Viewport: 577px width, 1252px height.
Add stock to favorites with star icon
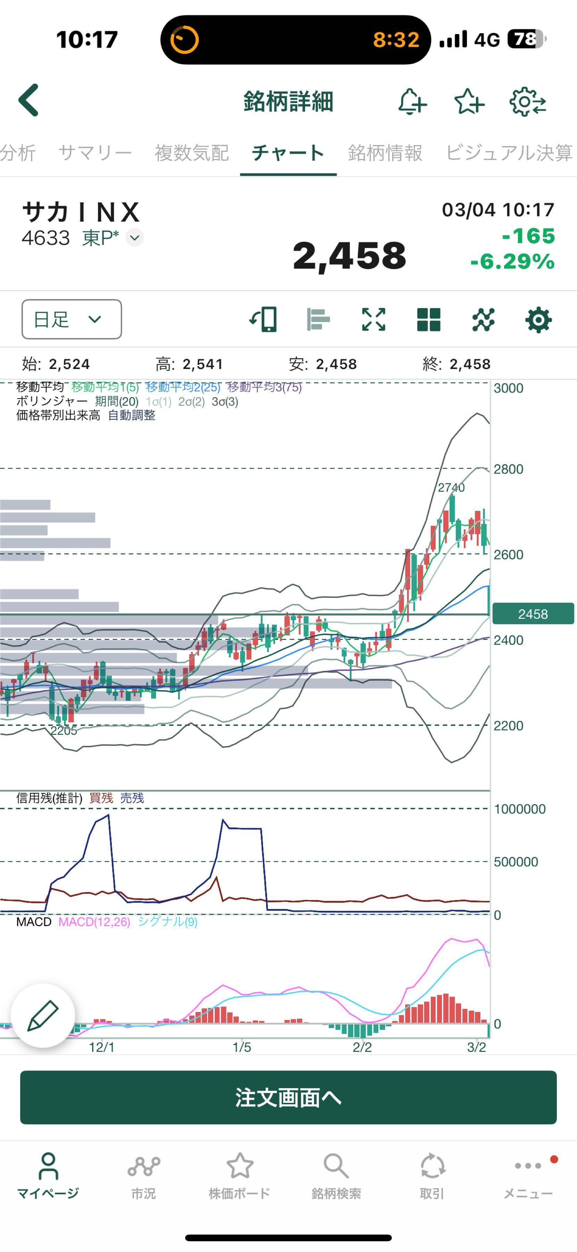(469, 102)
